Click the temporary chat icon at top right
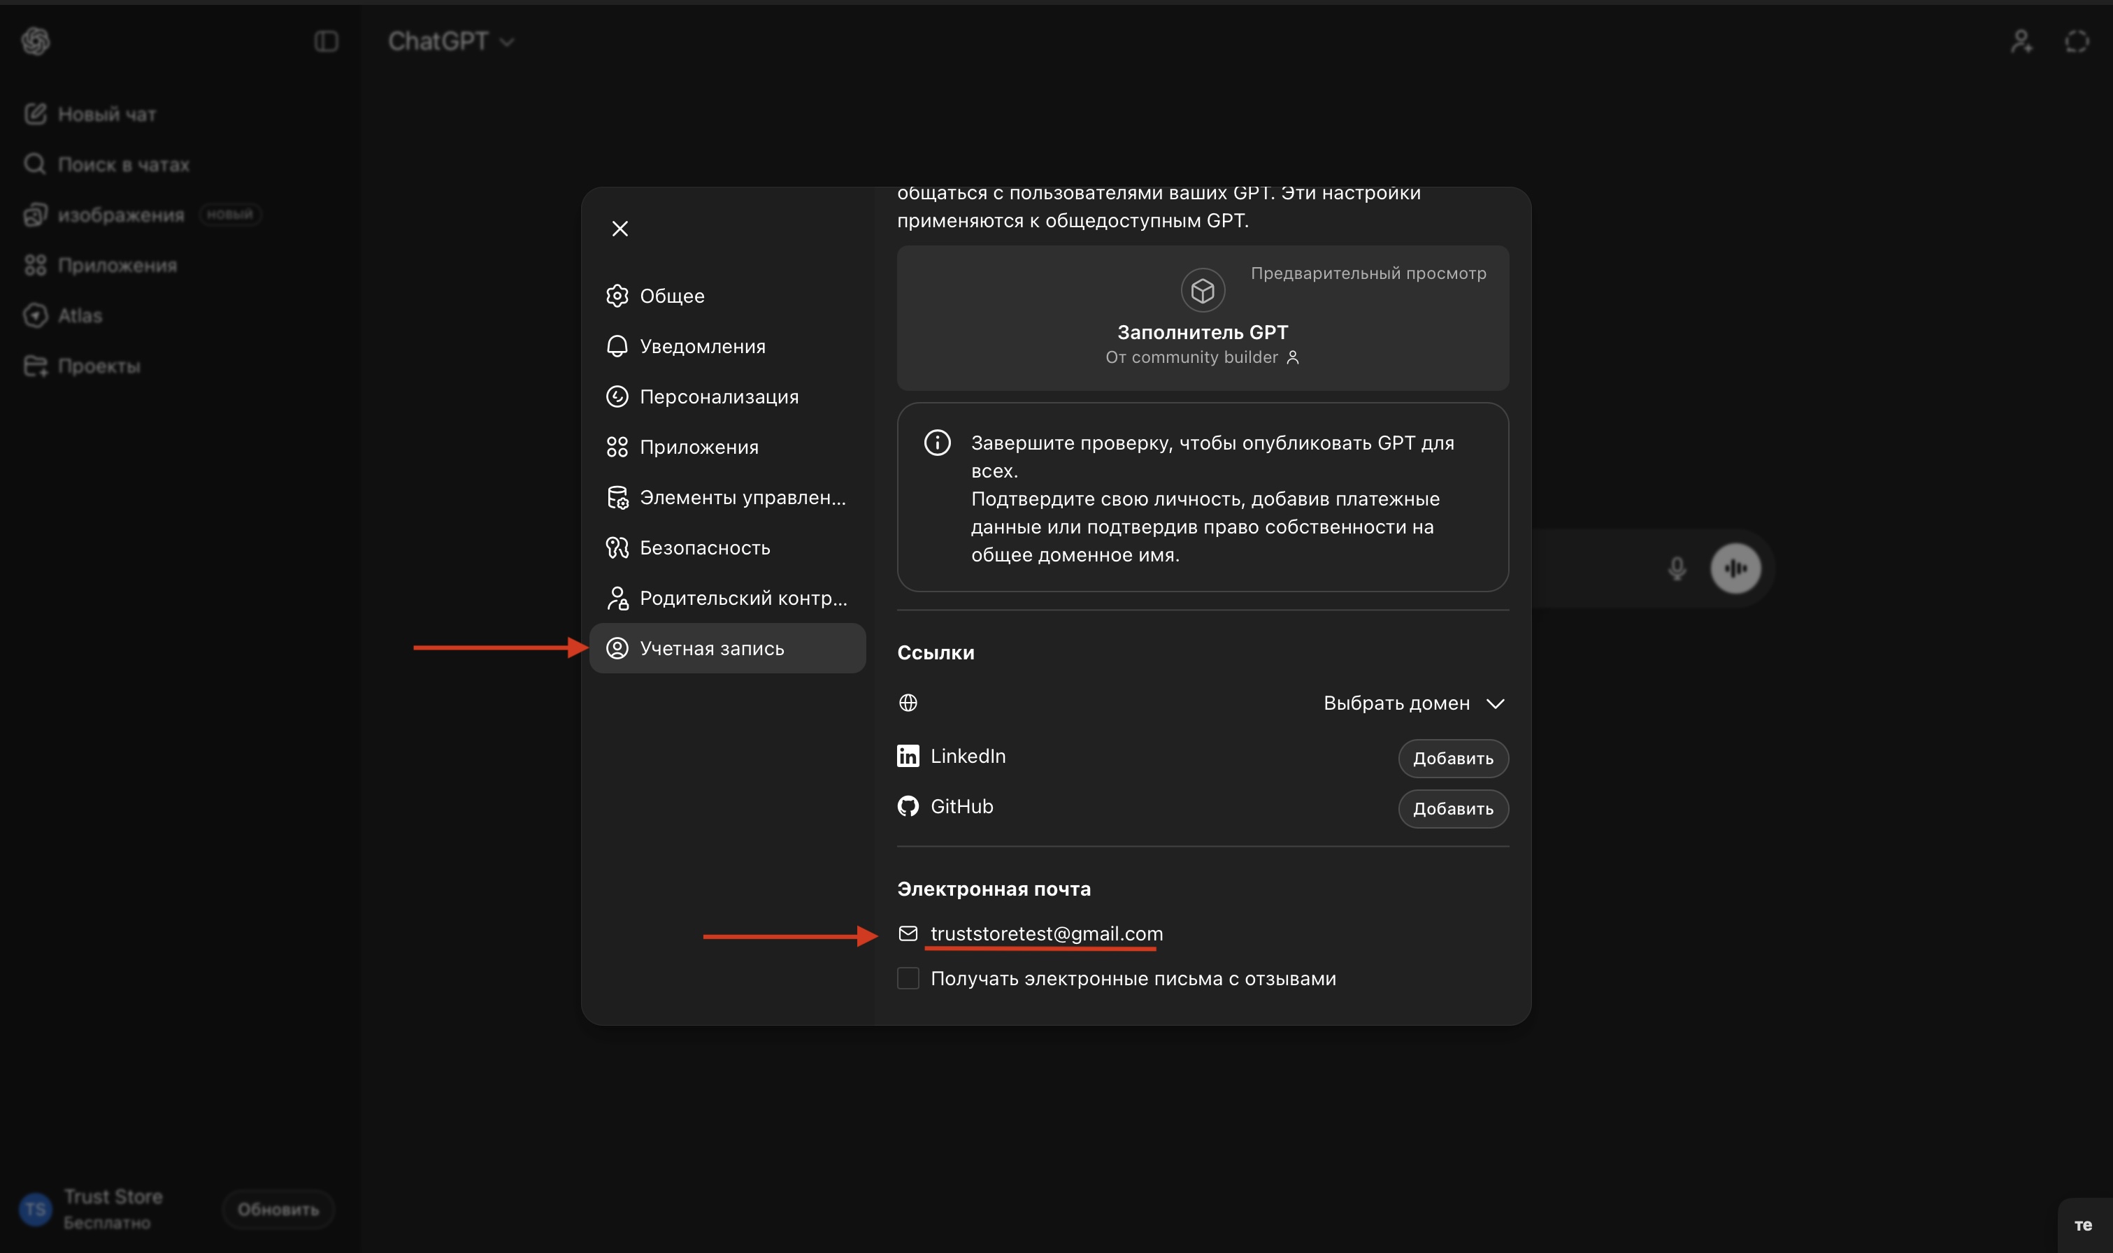 (2077, 41)
